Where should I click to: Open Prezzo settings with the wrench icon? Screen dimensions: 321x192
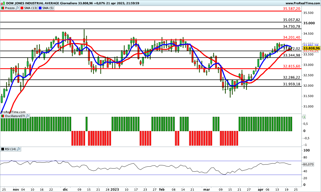click(x=17, y=8)
